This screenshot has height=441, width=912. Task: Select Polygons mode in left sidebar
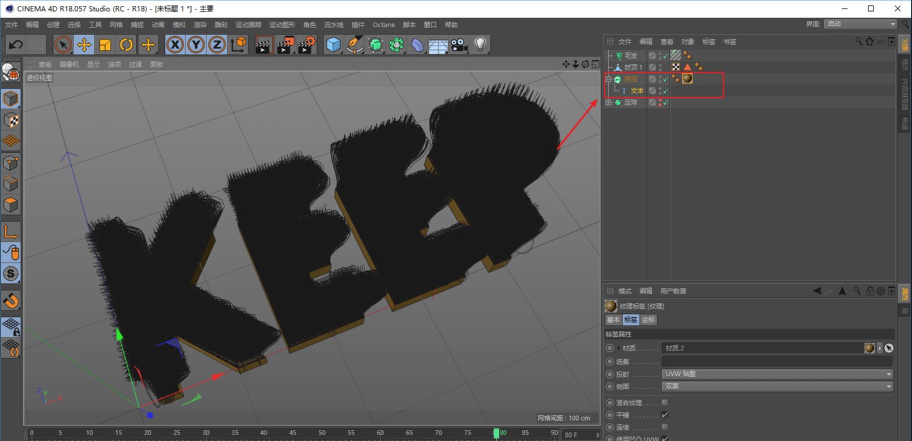pyautogui.click(x=11, y=205)
